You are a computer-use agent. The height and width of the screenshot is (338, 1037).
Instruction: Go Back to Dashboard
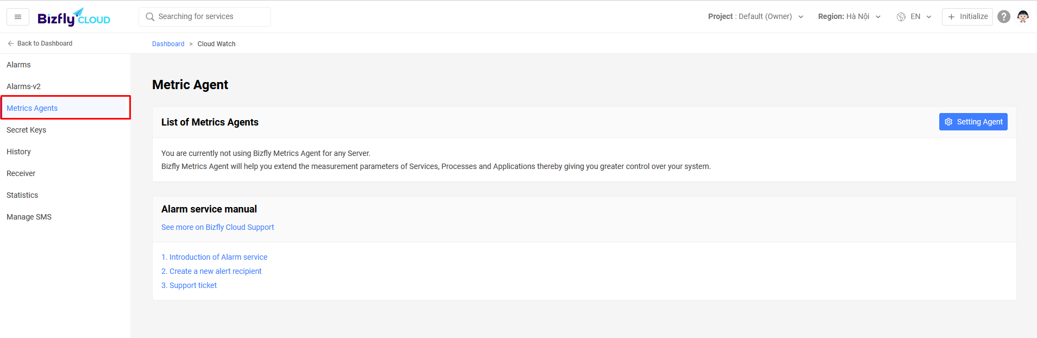click(40, 43)
